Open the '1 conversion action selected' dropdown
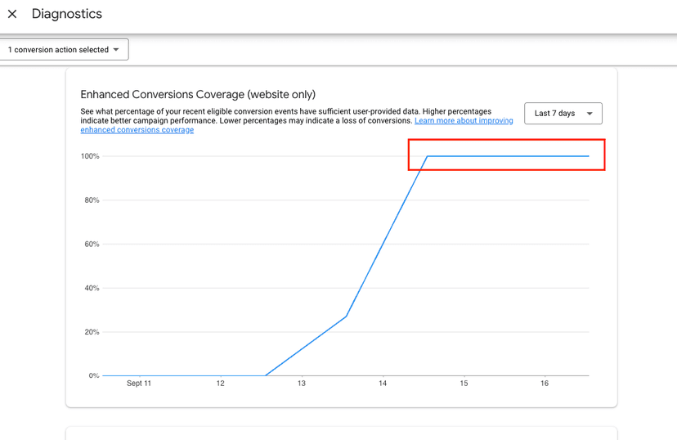Viewport: 677px width, 440px height. point(64,50)
